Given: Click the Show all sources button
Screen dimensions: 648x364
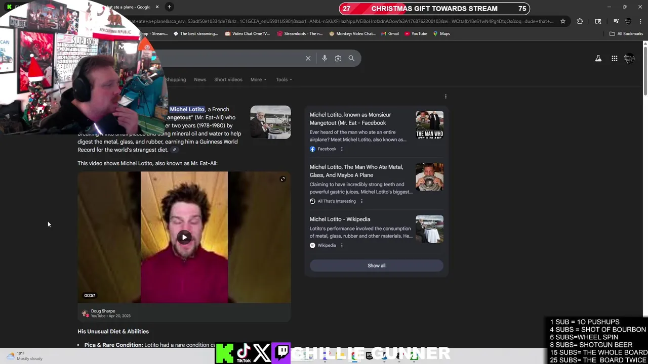Looking at the screenshot, I should click(376, 265).
